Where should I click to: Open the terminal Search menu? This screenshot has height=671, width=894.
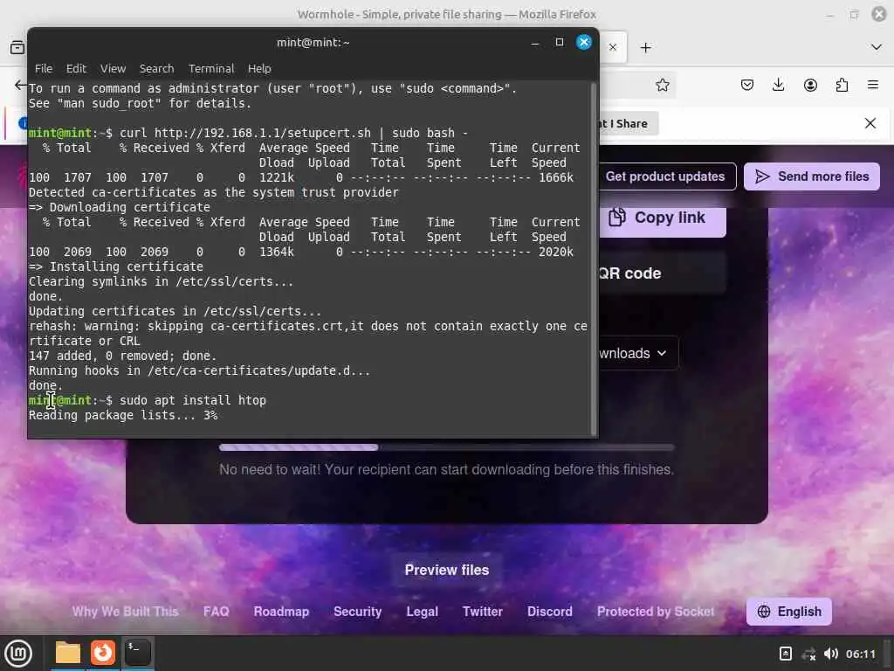(x=157, y=68)
